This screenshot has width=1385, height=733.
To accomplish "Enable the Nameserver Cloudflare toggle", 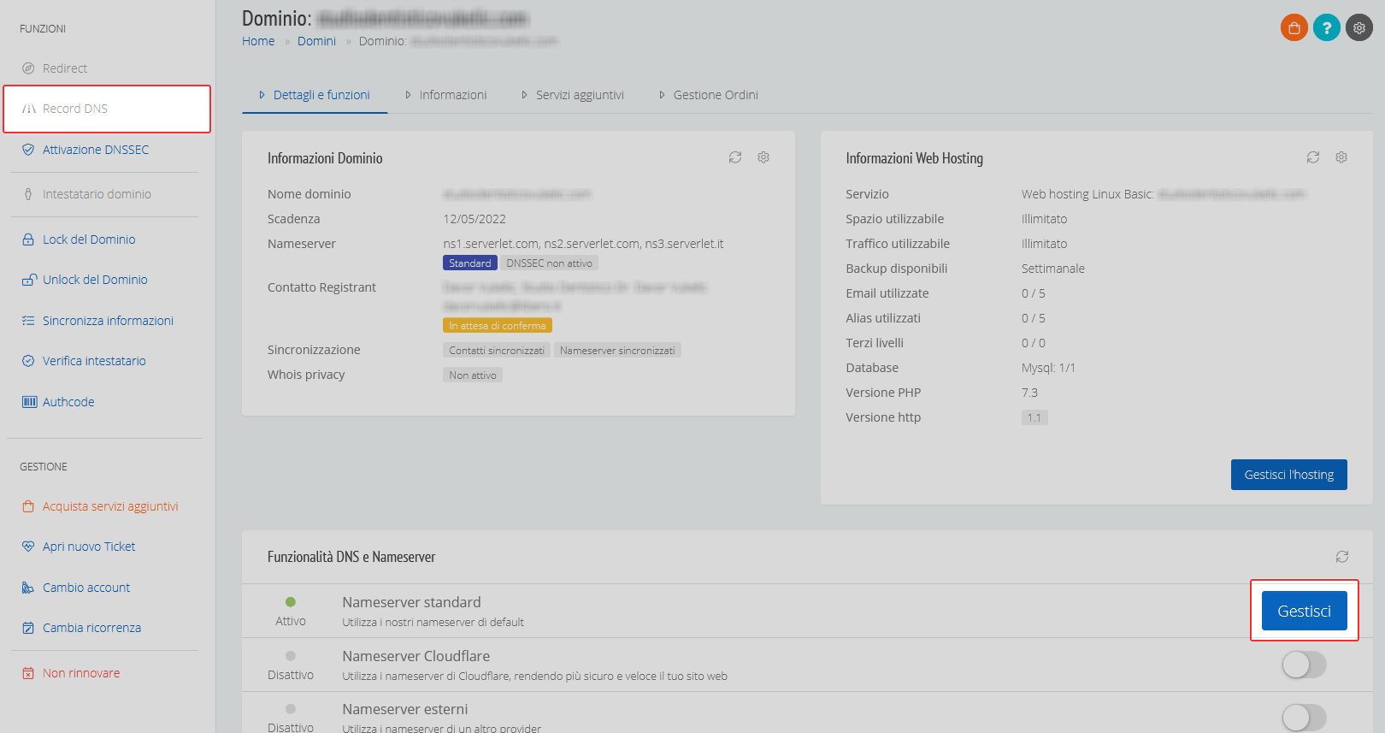I will pyautogui.click(x=1304, y=665).
